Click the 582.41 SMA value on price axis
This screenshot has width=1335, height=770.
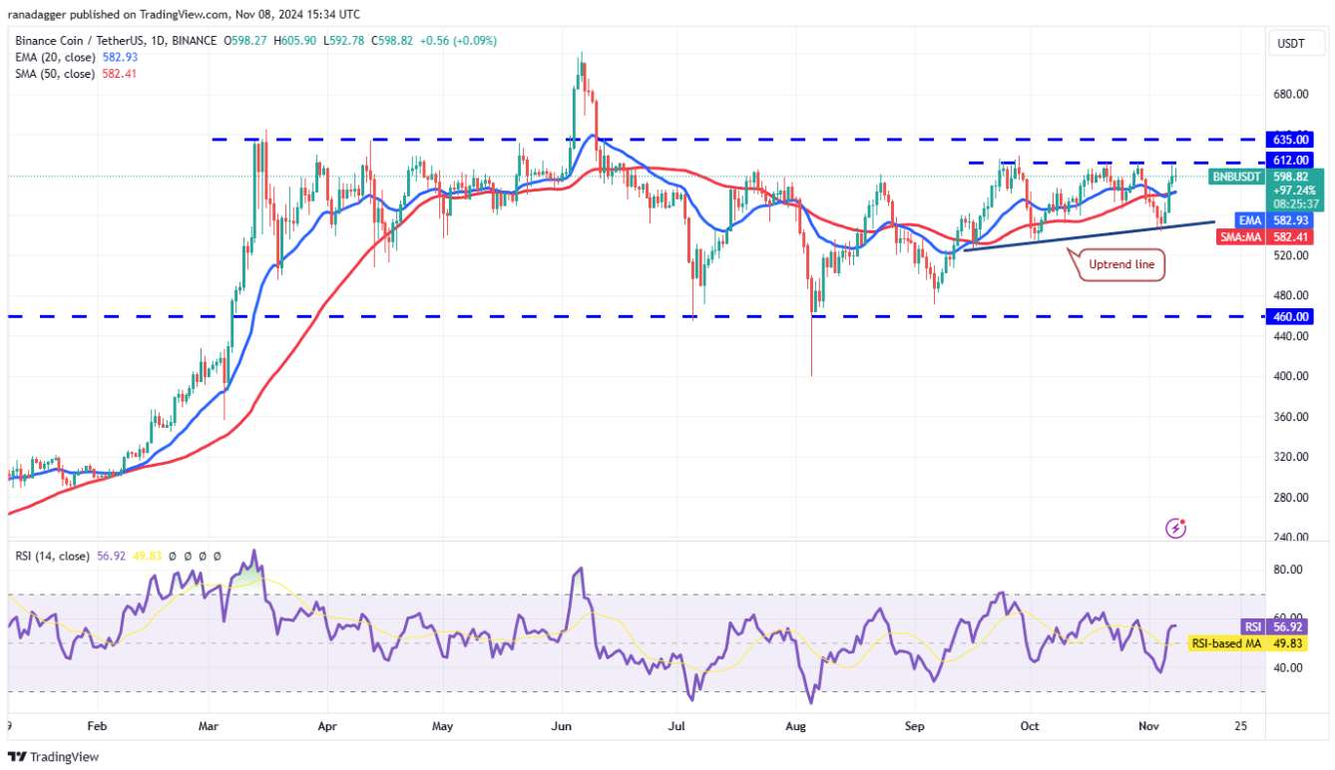coord(1289,236)
